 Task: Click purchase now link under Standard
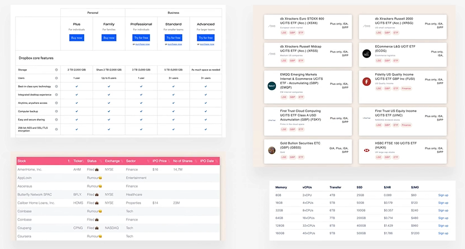click(175, 44)
